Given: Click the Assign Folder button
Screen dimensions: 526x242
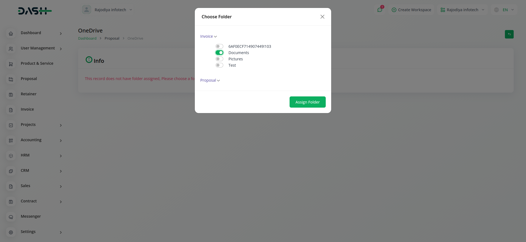Looking at the screenshot, I should coord(307,102).
